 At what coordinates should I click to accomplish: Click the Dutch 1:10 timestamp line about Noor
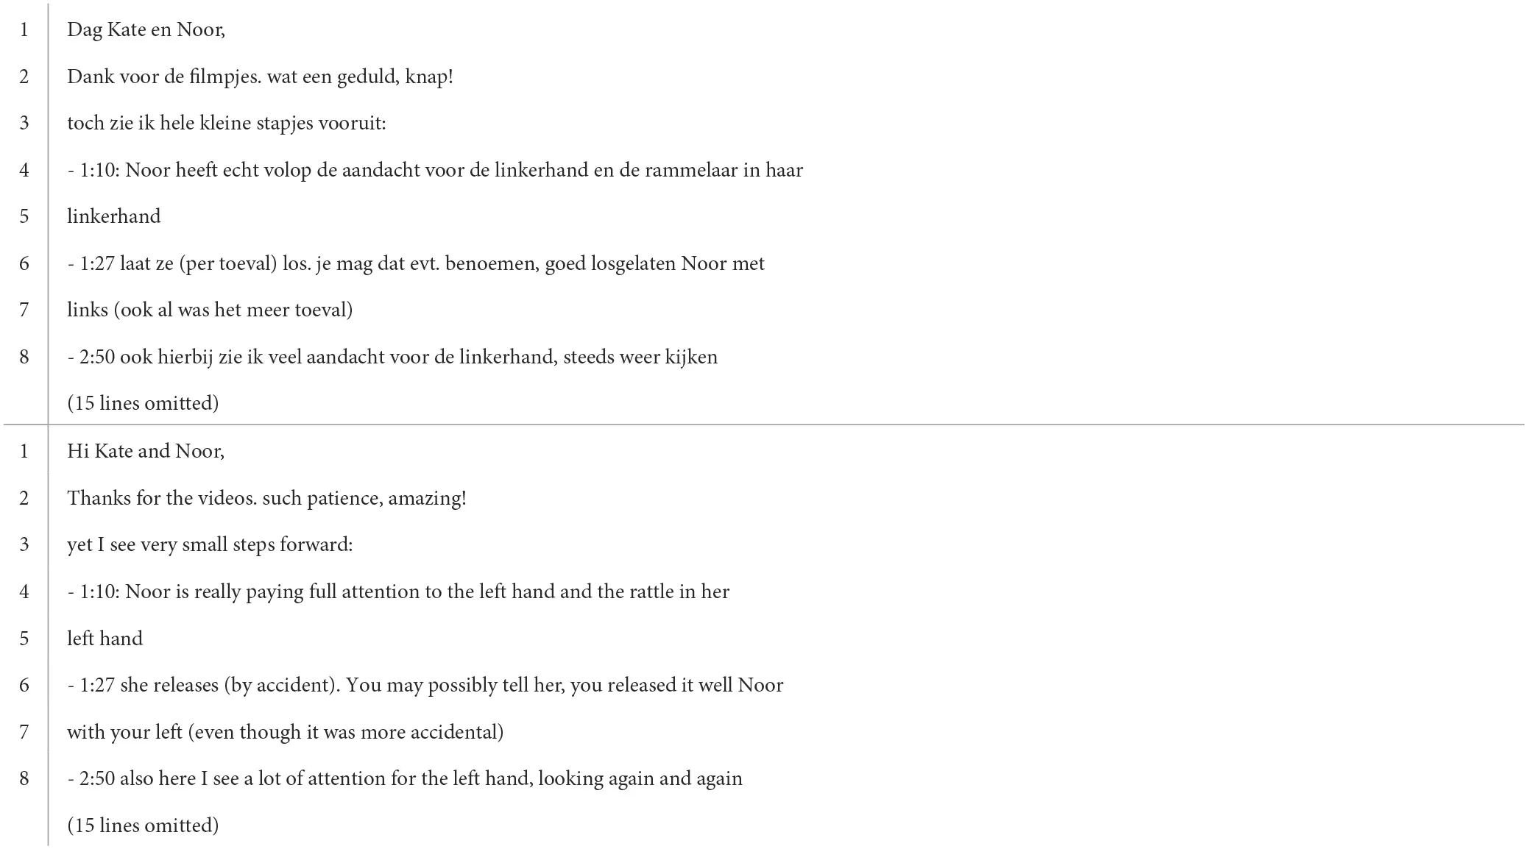pos(434,170)
